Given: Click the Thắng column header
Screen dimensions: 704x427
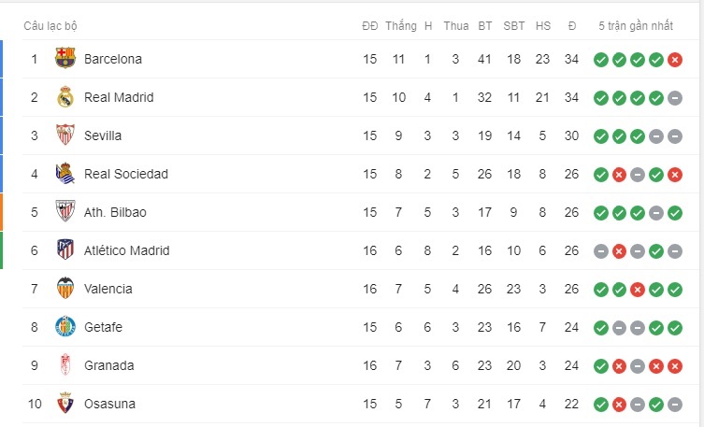Looking at the screenshot, I should click(x=401, y=26).
